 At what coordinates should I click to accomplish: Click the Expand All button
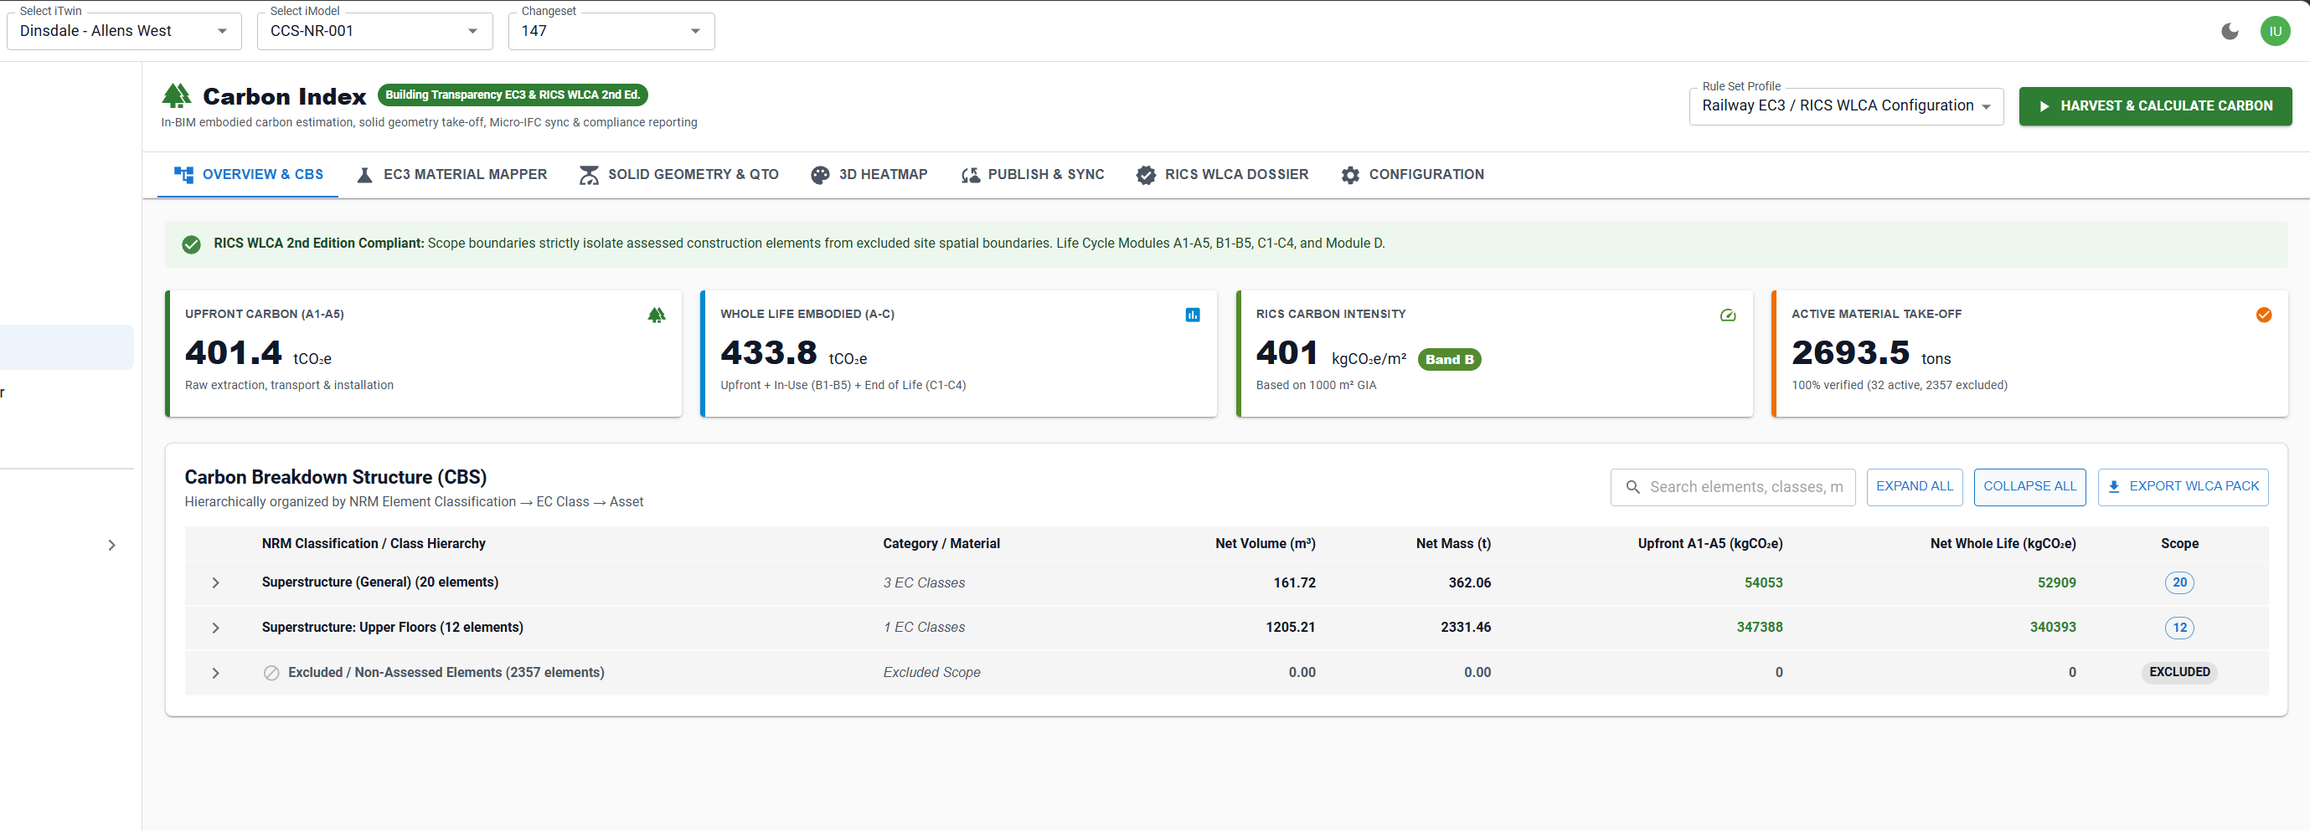click(1914, 487)
